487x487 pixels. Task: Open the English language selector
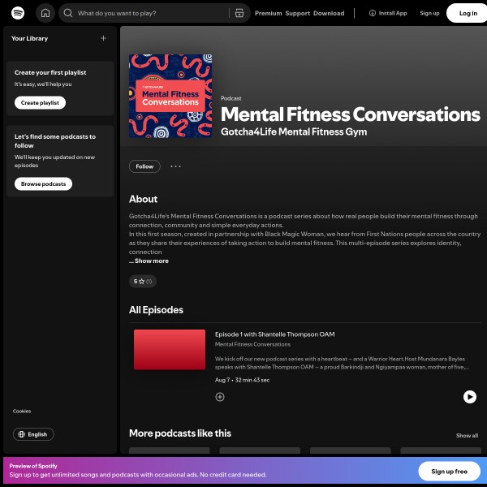point(33,434)
